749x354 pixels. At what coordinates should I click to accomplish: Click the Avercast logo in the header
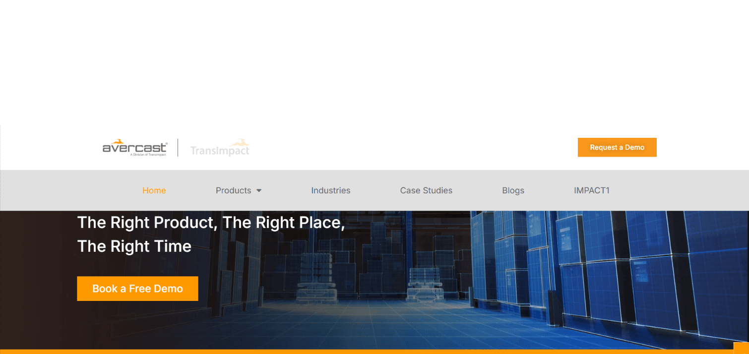(135, 148)
